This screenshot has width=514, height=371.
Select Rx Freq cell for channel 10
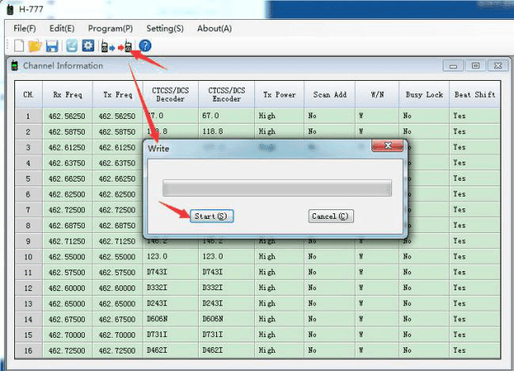point(67,257)
